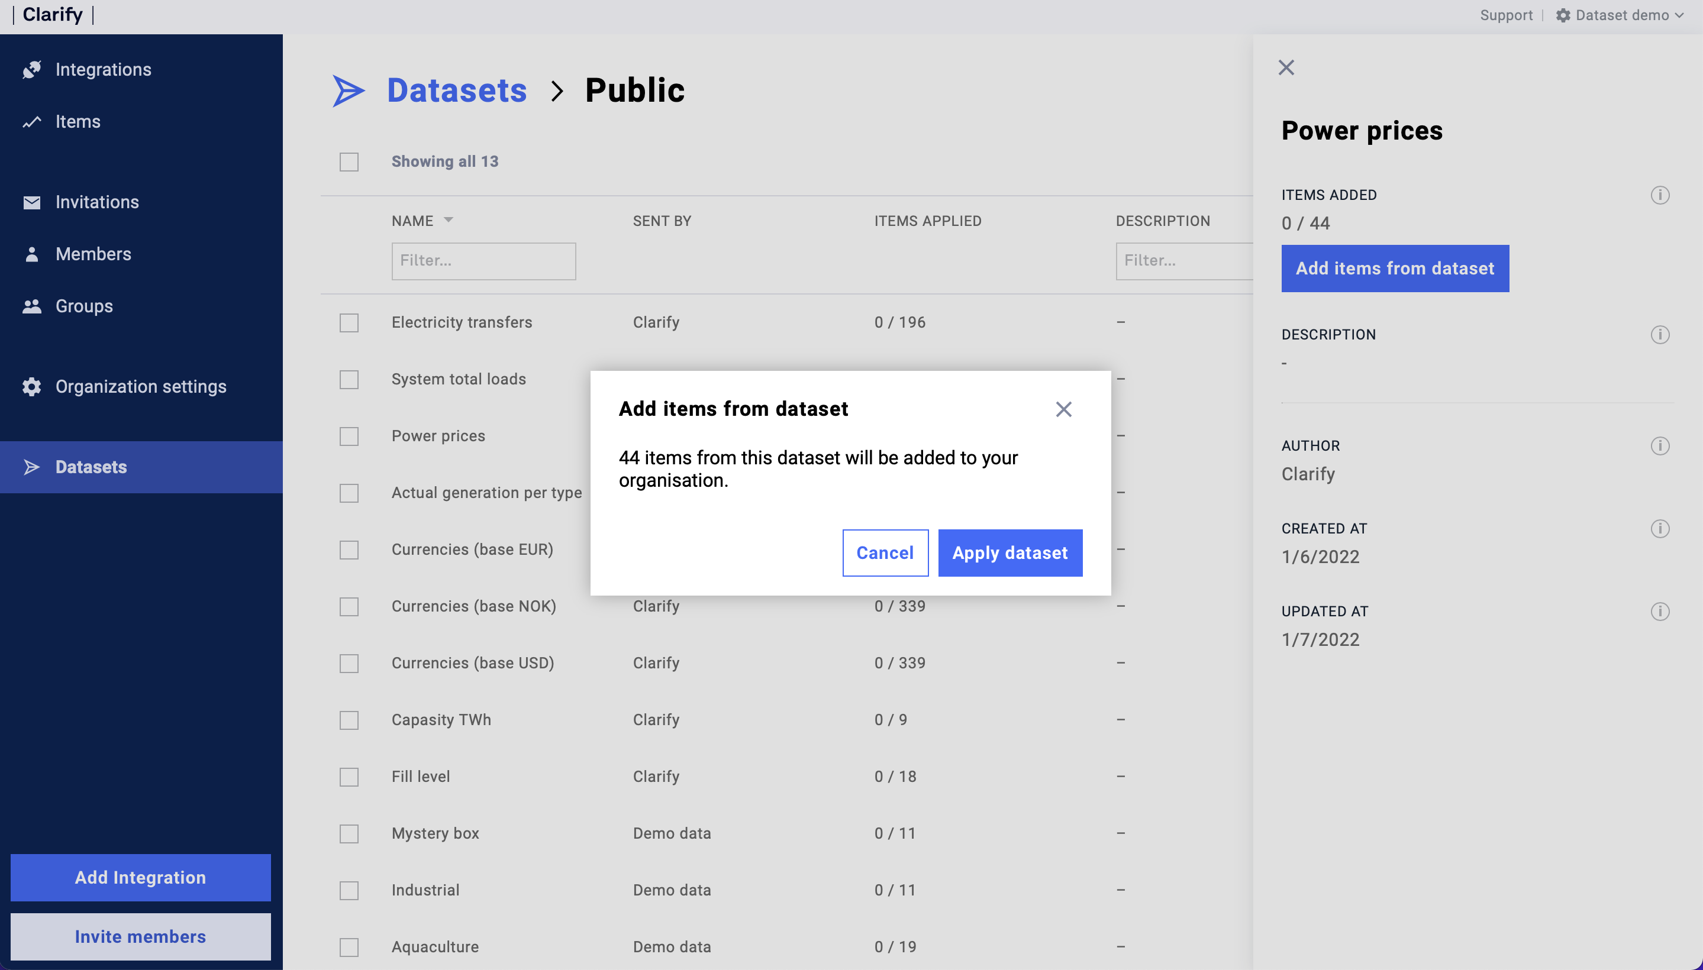Close the Power prices side panel
Screen dimensions: 1703x970
[x=1286, y=67]
